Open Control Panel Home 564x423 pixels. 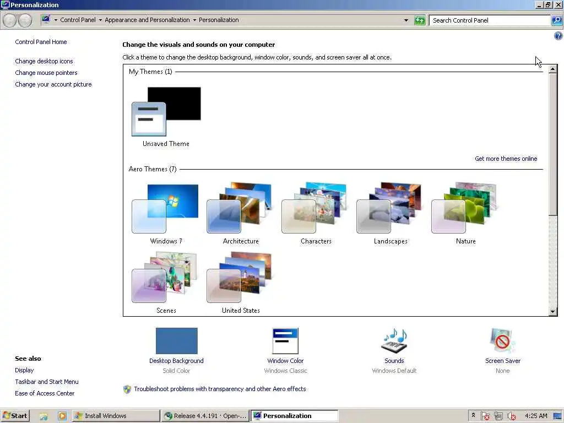pos(41,42)
